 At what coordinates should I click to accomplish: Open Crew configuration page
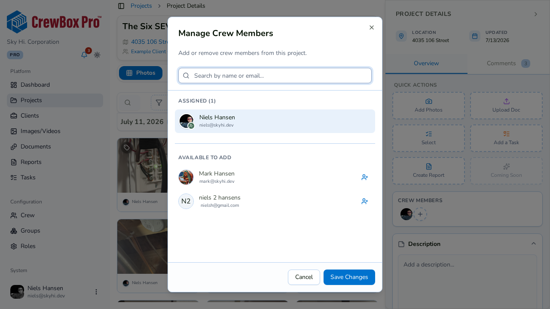[x=55, y=215]
